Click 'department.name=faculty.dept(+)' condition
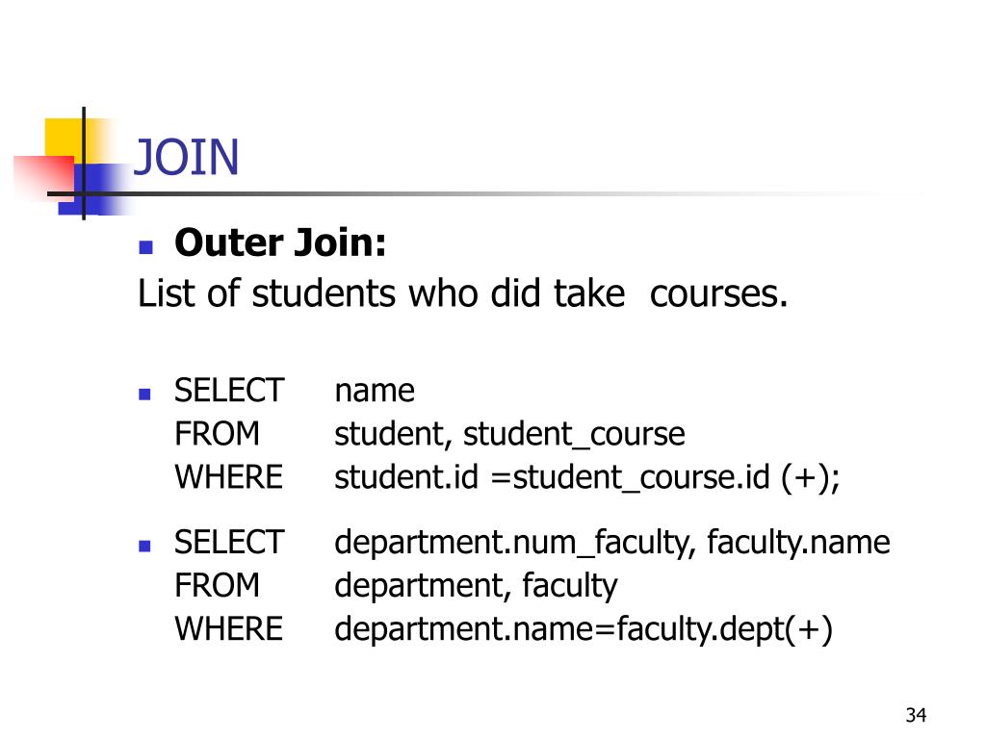 point(584,629)
